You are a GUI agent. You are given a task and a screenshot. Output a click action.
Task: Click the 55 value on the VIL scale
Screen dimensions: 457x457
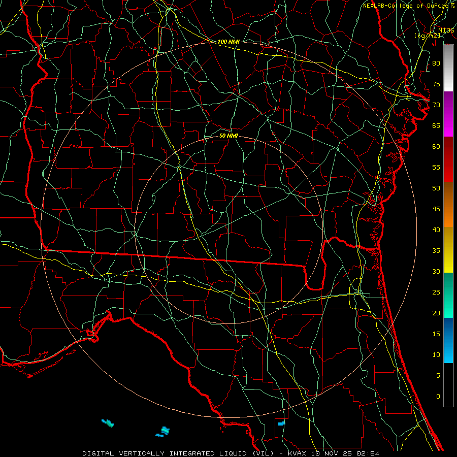436,167
